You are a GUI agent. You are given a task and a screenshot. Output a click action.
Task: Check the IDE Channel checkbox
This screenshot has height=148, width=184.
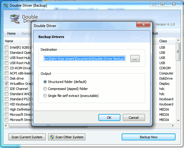(x=6, y=89)
